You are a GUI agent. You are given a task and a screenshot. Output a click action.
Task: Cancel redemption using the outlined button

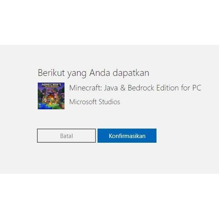pos(66,136)
